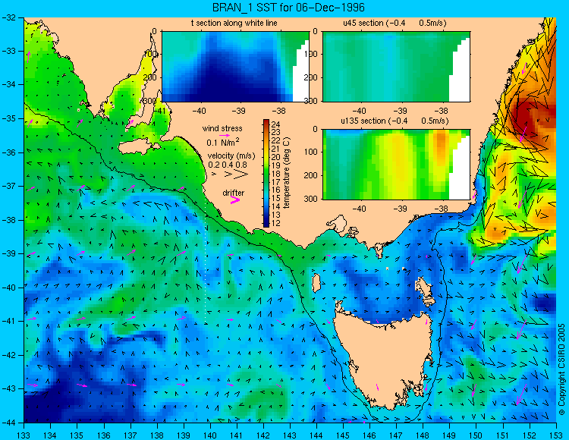
Task: Click the colorbar tick label 21
Action: [x=275, y=149]
